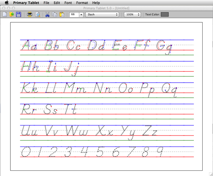
Task: Save the document using the floppy disk icon
Action: coord(18,14)
